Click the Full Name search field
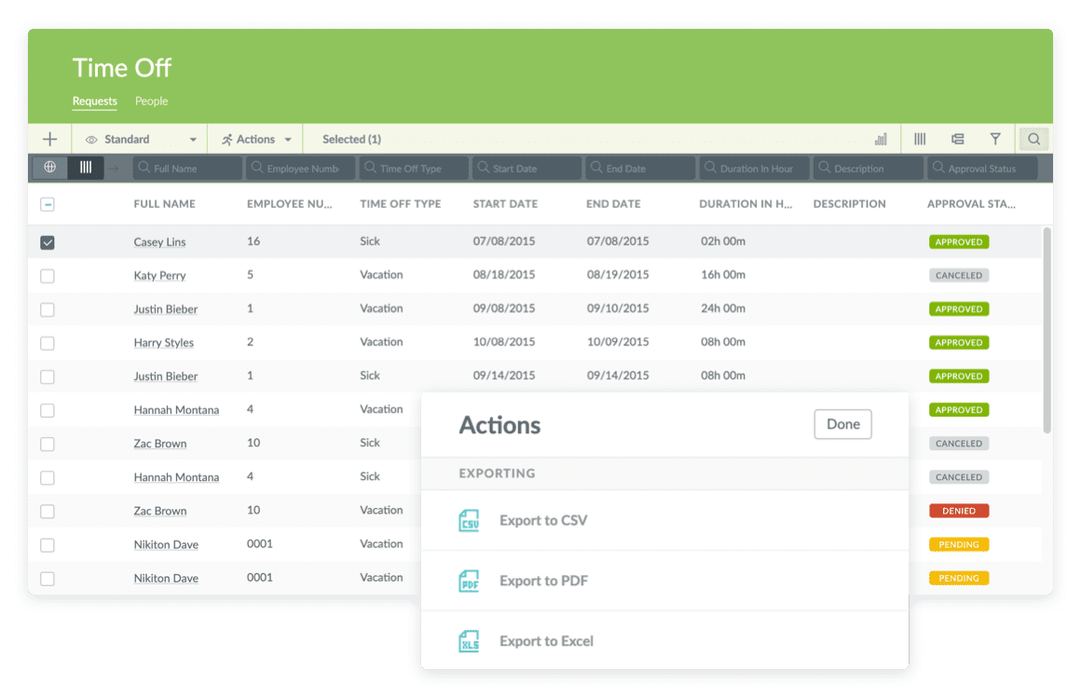 (x=187, y=168)
